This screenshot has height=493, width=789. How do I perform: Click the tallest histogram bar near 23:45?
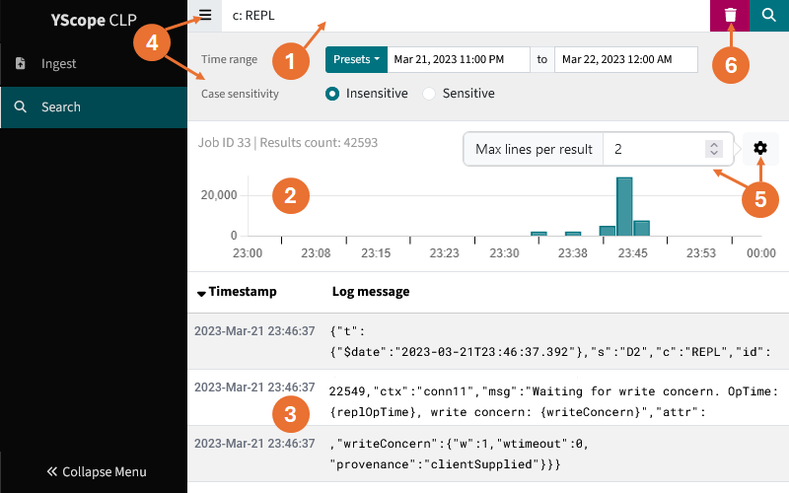(x=624, y=206)
